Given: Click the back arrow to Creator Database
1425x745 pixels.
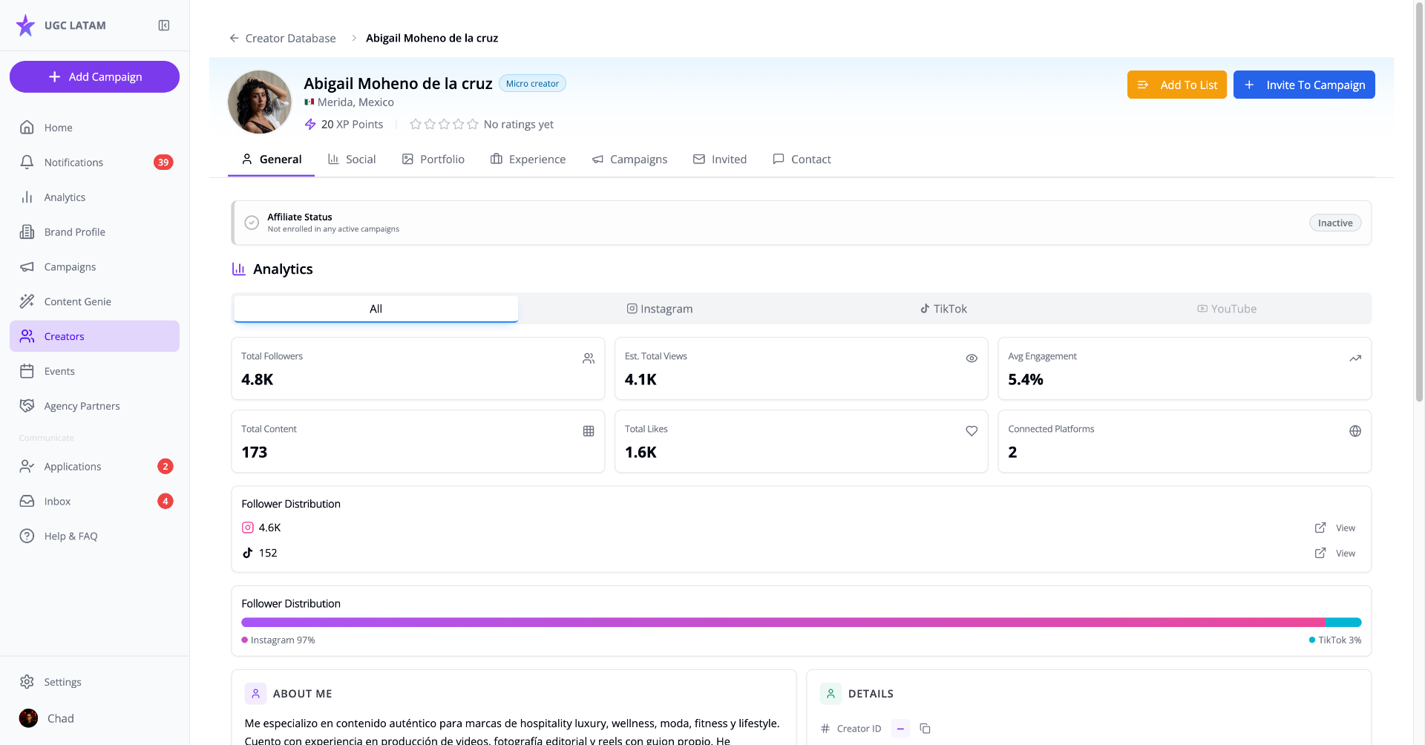Looking at the screenshot, I should click(234, 38).
